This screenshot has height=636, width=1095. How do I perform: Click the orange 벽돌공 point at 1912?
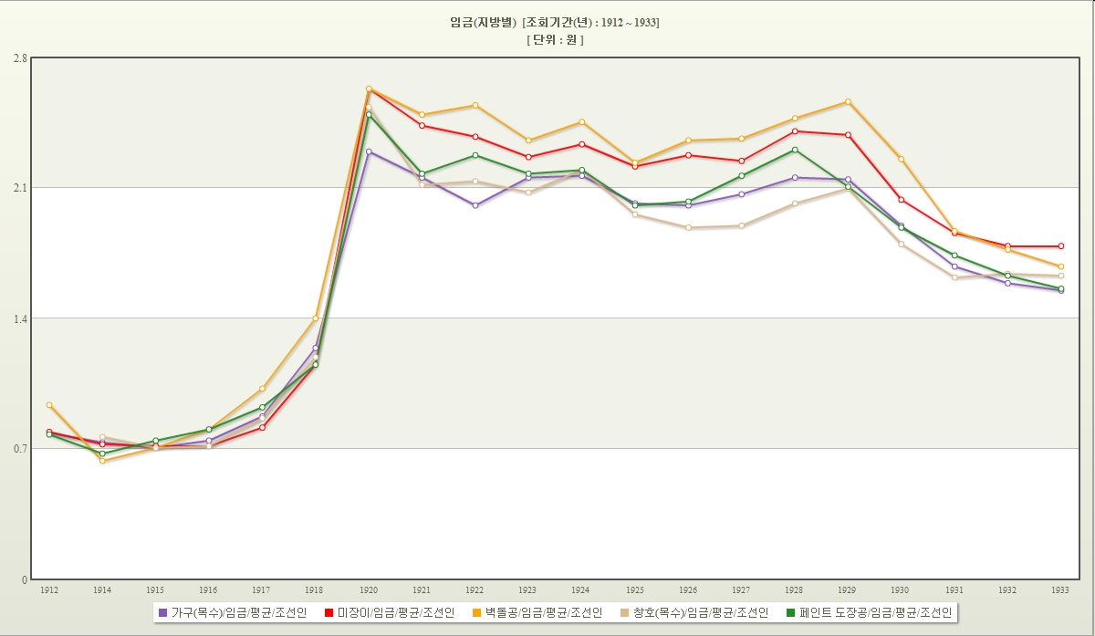tap(49, 404)
